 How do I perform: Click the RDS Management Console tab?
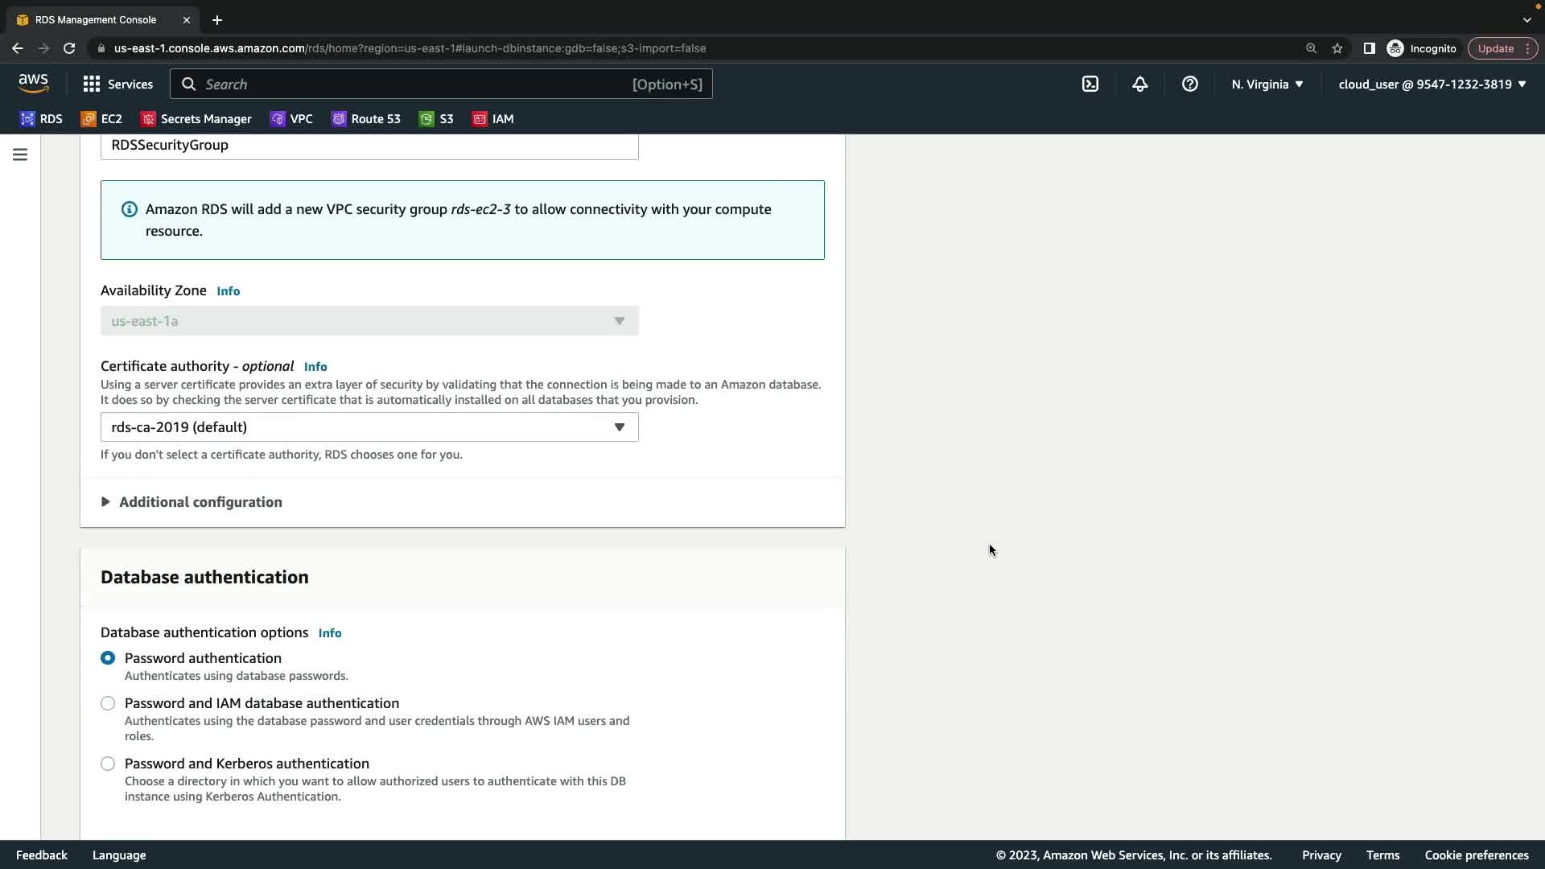tap(96, 19)
